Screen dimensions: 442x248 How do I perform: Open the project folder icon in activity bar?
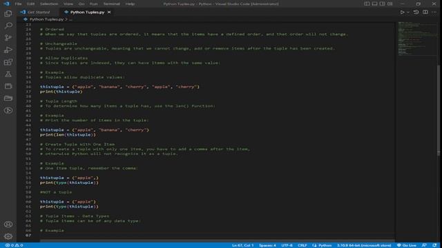point(8,98)
